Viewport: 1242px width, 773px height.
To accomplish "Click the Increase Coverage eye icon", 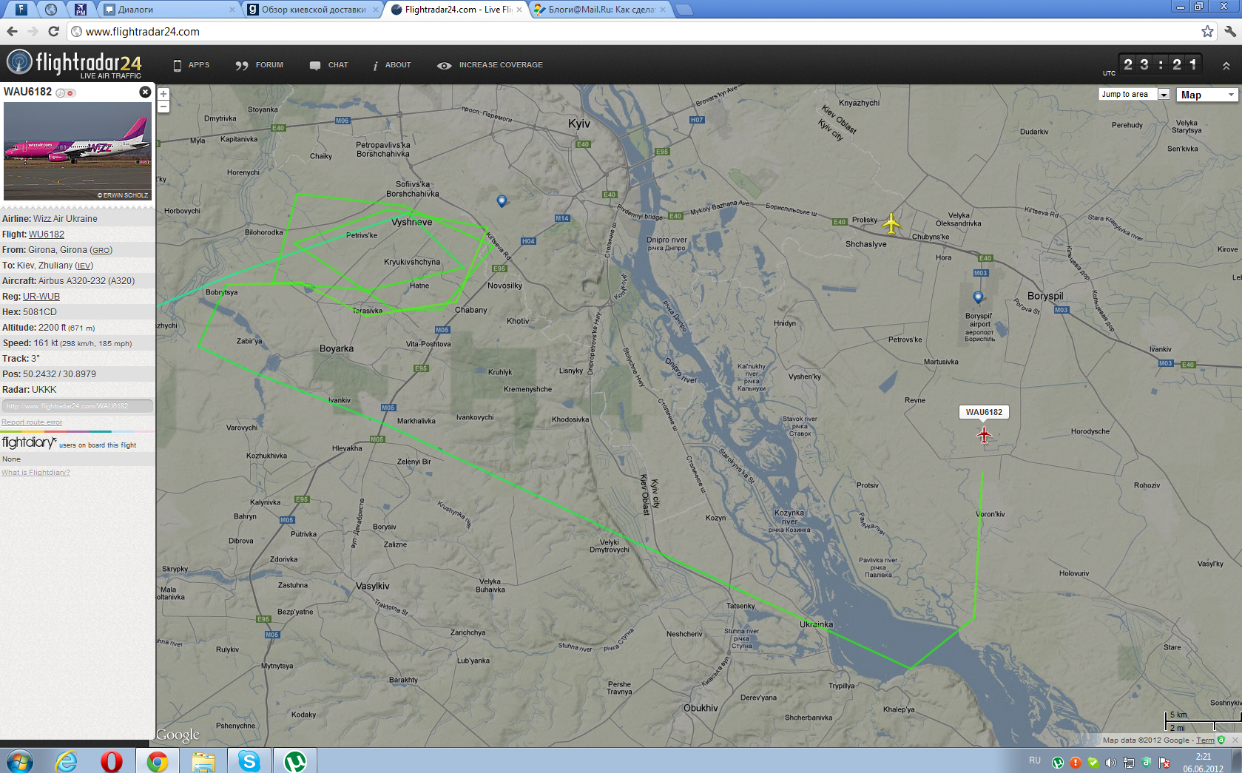I will [x=444, y=65].
